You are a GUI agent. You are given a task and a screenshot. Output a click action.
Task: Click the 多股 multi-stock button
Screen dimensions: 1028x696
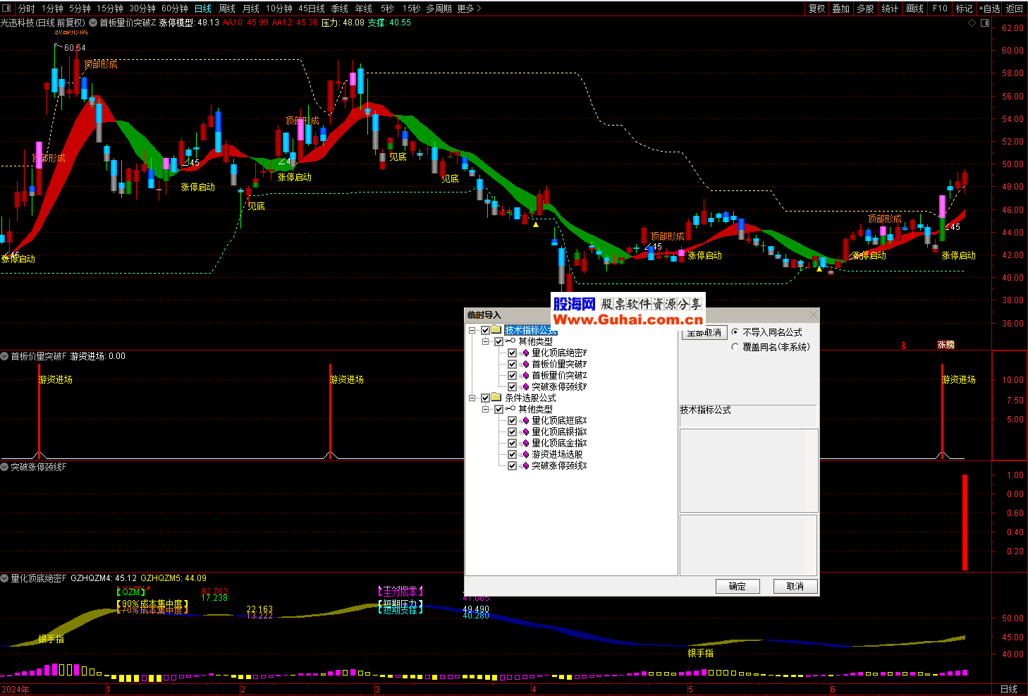click(866, 8)
